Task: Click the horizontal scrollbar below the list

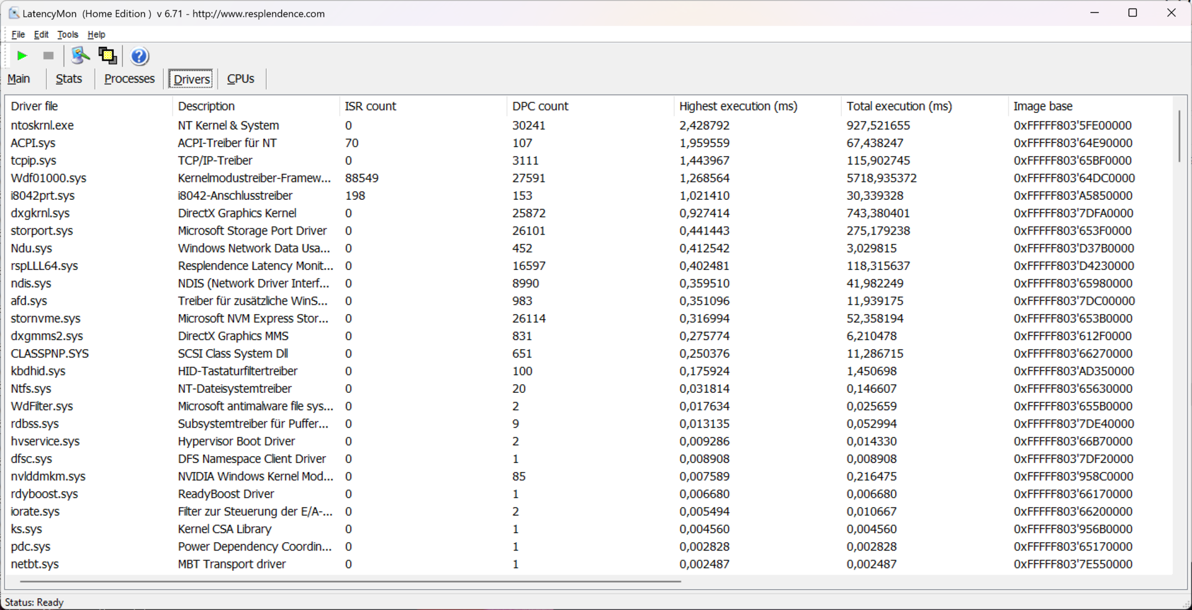Action: coord(350,581)
